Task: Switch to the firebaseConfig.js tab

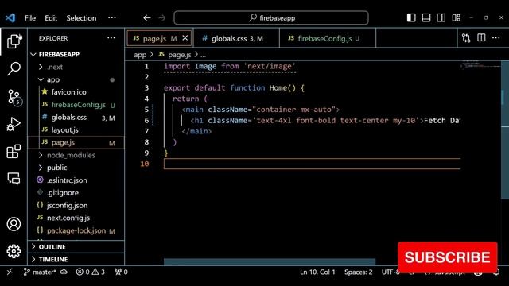Action: (x=328, y=38)
